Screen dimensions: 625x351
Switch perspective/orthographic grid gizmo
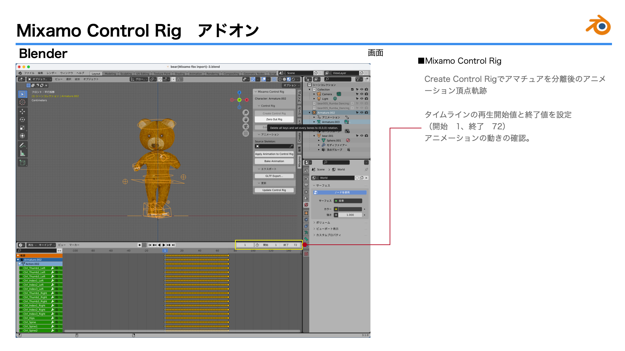(246, 134)
